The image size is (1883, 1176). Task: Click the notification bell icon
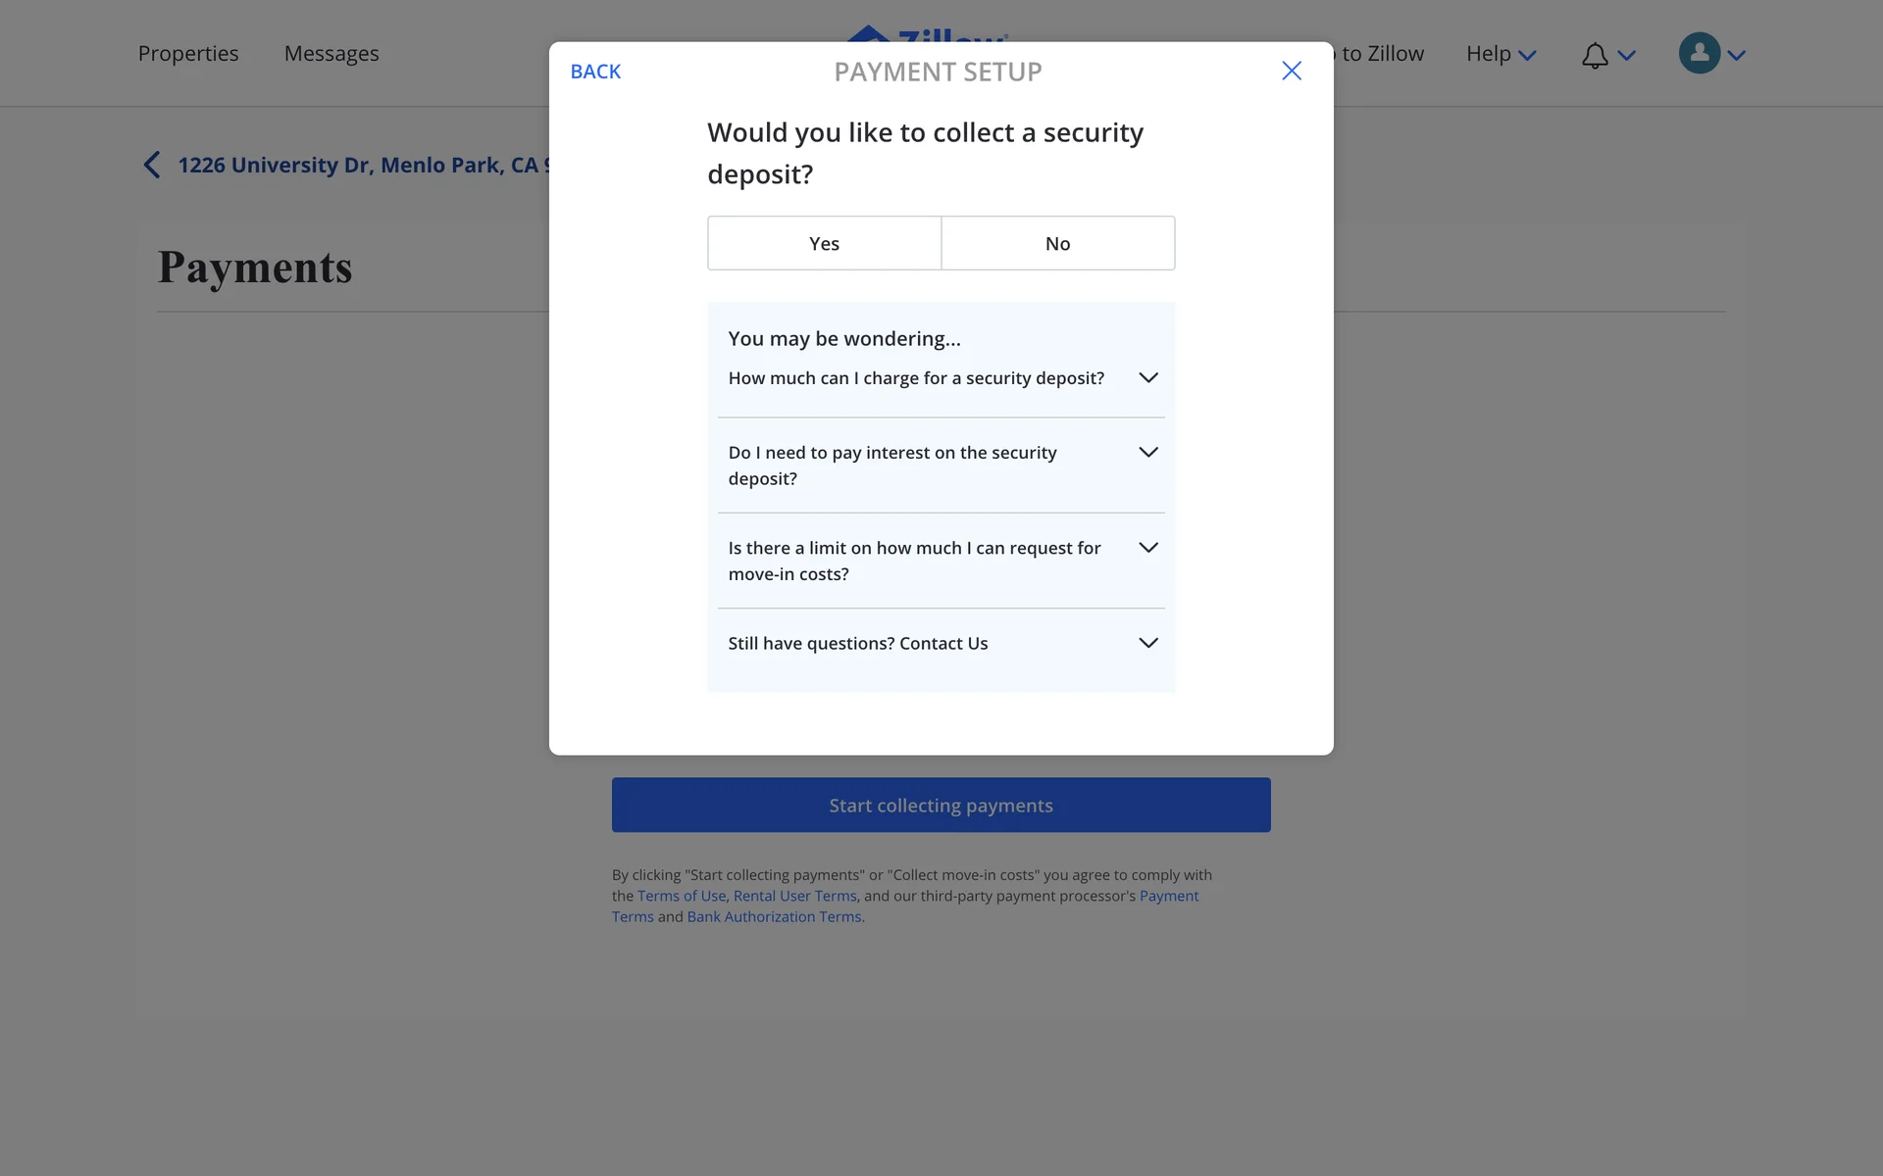1595,56
